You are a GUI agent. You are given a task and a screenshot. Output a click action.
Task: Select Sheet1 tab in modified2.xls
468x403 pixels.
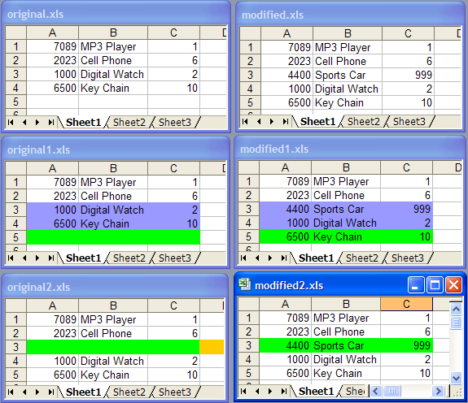(316, 391)
